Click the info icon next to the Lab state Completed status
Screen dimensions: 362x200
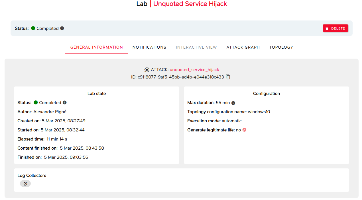tap(65, 103)
